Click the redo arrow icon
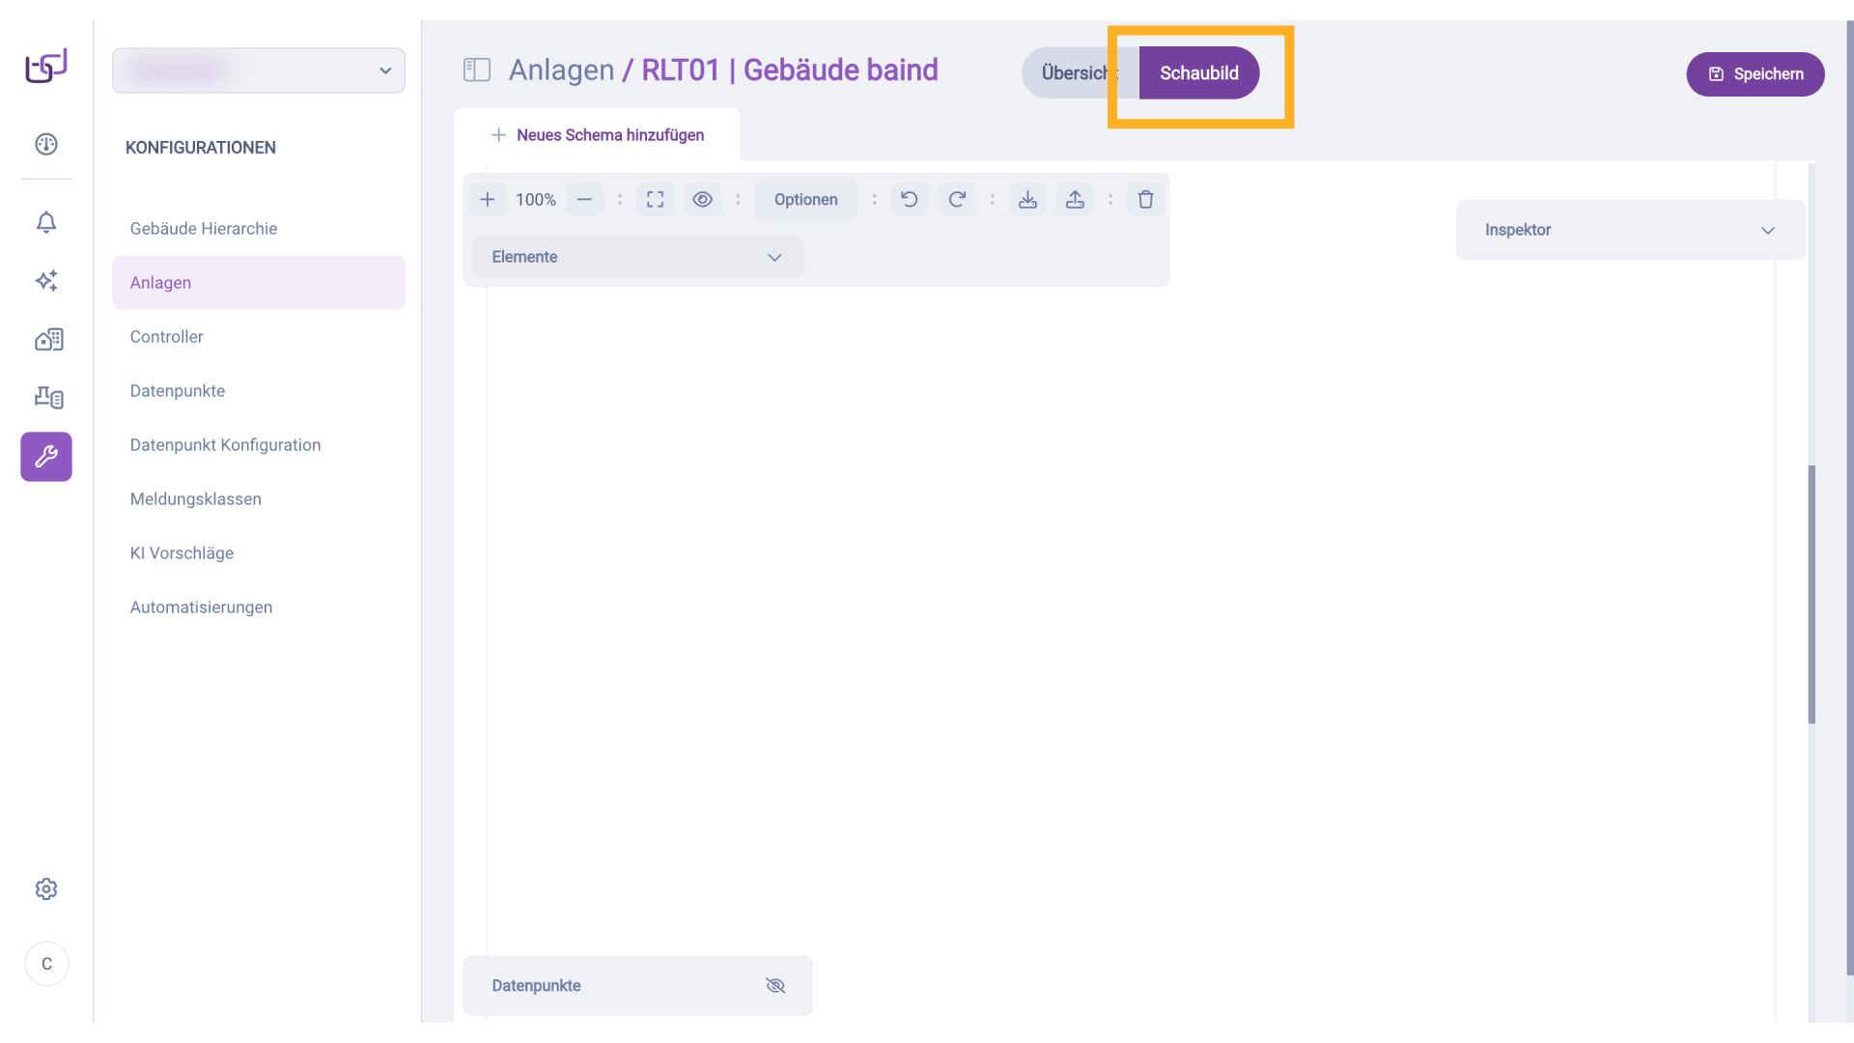 pos(957,200)
